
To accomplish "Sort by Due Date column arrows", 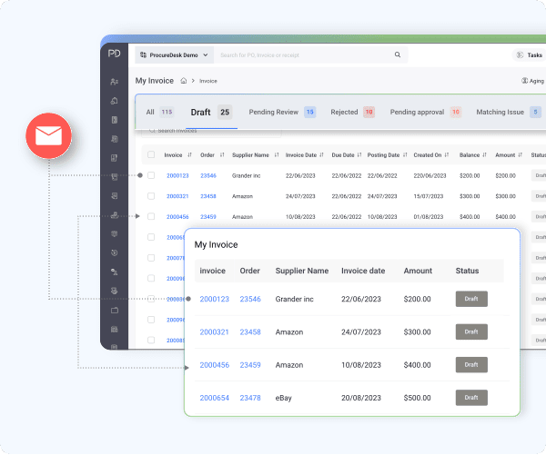I will (359, 154).
